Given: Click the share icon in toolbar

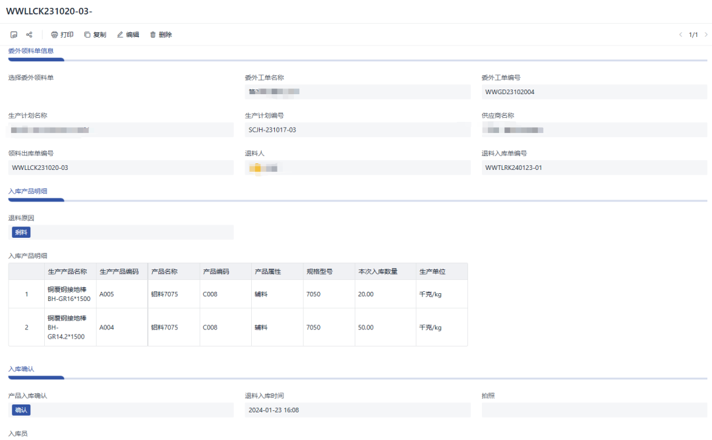Looking at the screenshot, I should pyautogui.click(x=29, y=35).
